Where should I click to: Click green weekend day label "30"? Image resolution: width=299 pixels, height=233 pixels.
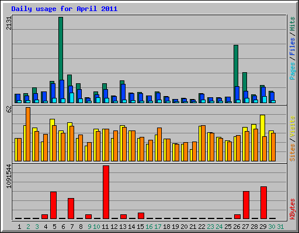click(272, 227)
